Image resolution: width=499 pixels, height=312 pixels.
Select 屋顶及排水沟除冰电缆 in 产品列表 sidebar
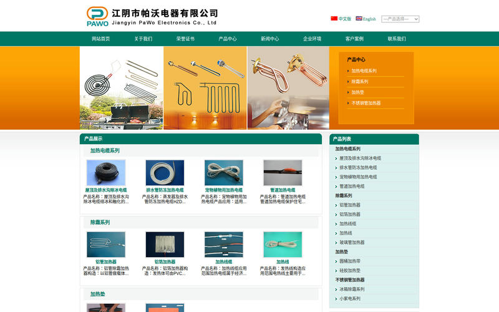pyautogui.click(x=361, y=158)
